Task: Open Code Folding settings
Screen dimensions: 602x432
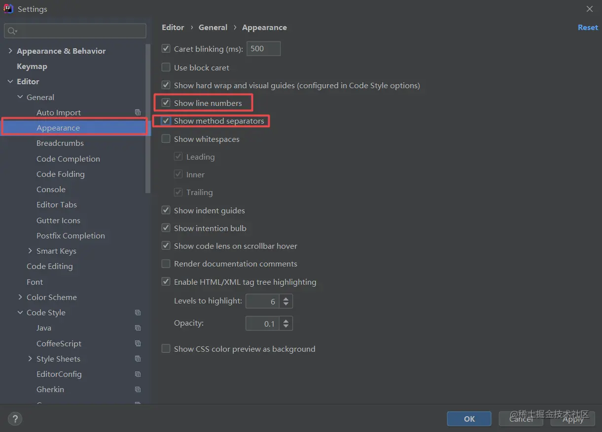Action: pos(61,174)
